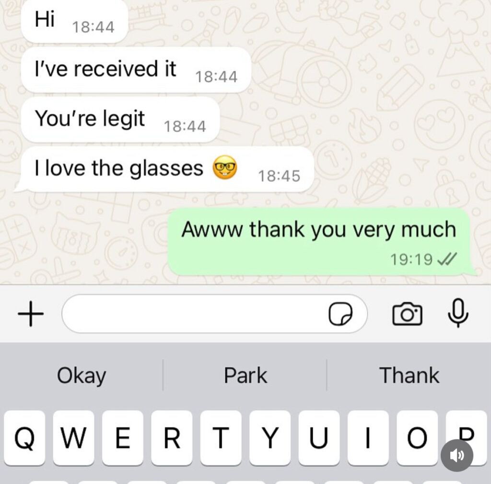The width and height of the screenshot is (491, 484).
Task: Open the camera from chat bar
Action: (407, 314)
